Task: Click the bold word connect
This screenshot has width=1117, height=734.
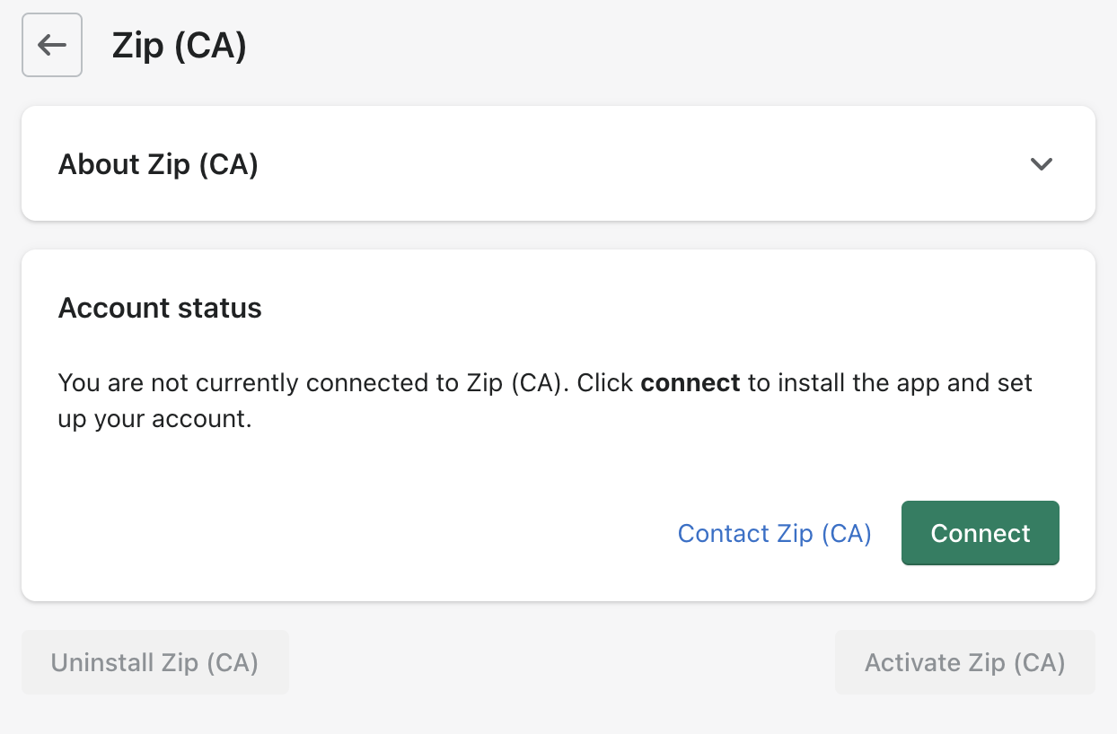Action: click(690, 384)
